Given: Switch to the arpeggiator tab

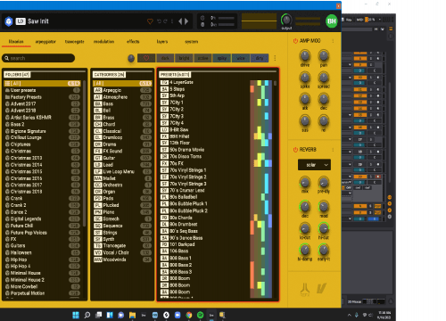Looking at the screenshot, I should 45,42.
